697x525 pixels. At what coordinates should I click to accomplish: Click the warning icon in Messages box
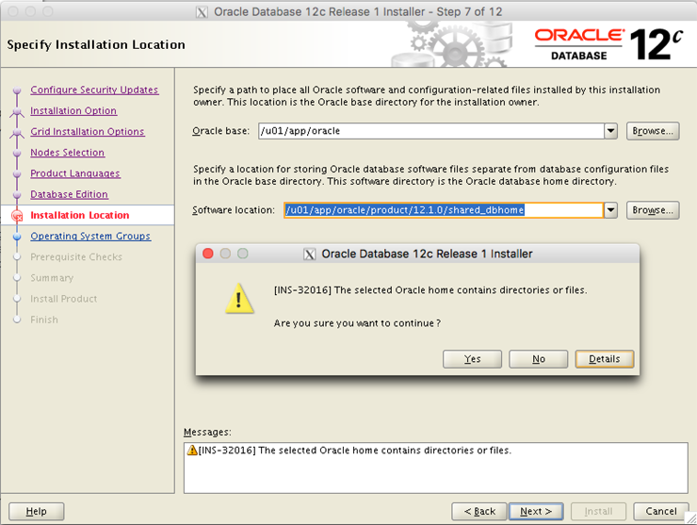point(192,451)
